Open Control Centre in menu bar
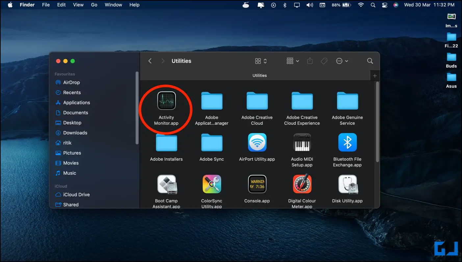462x262 pixels. [x=384, y=5]
